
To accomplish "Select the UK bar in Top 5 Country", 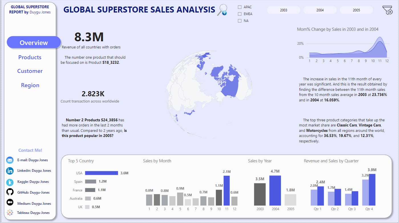I will [87, 207].
